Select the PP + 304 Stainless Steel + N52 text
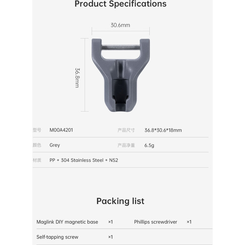 point(84,160)
